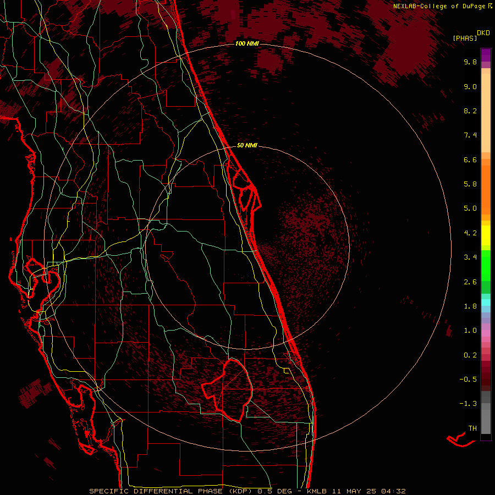
Task: Click the 100 NMI range ring label
Action: 247,43
